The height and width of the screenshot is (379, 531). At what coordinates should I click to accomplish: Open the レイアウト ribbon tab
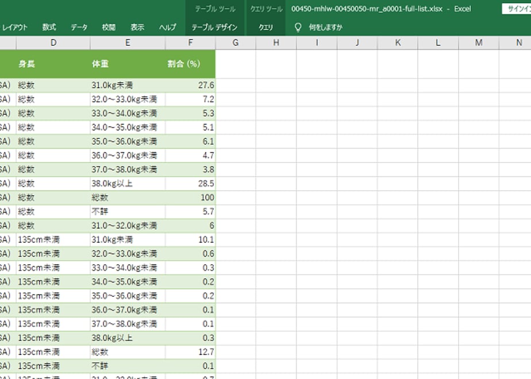15,28
